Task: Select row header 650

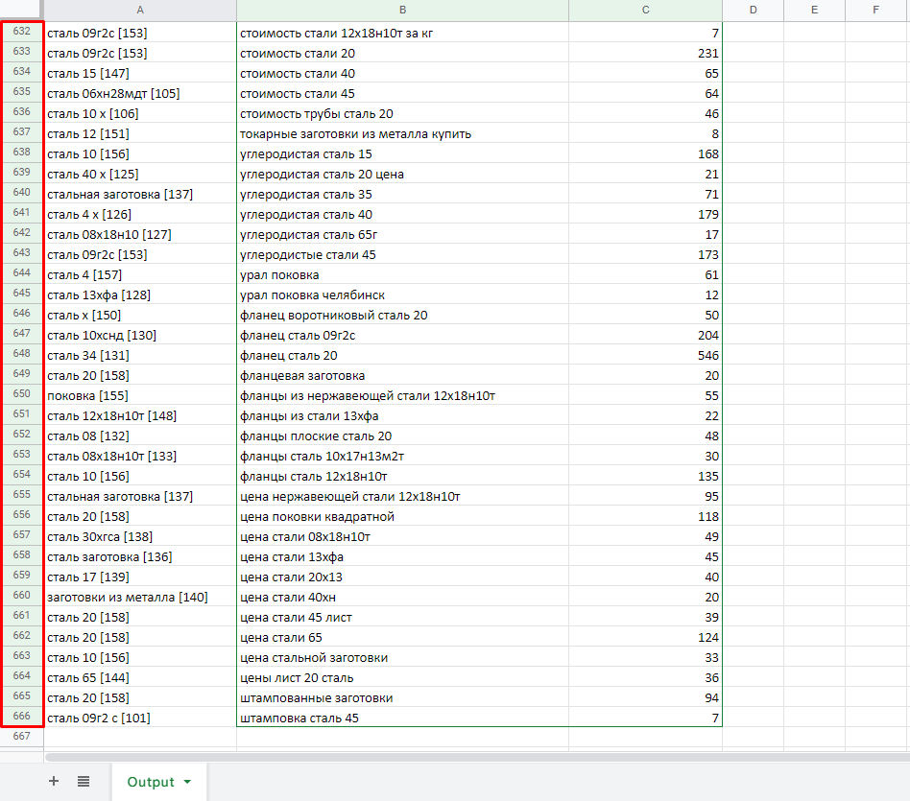Action: pyautogui.click(x=21, y=394)
